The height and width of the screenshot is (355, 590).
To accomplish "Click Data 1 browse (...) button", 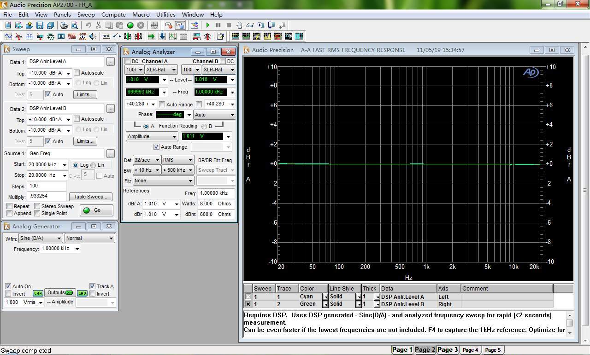I will pos(110,62).
